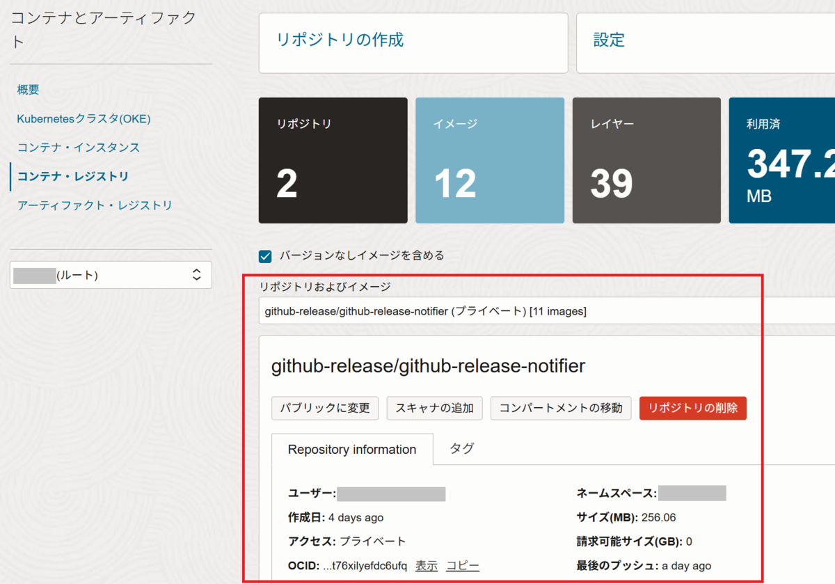Select the イメージ card showing 12
Screen dimensions: 835x584
coord(489,160)
